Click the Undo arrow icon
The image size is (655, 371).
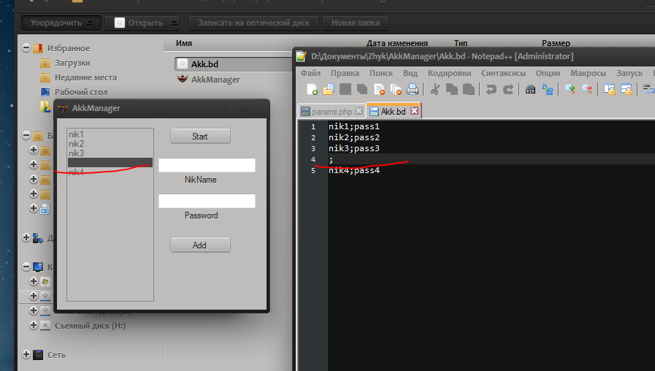pyautogui.click(x=491, y=90)
